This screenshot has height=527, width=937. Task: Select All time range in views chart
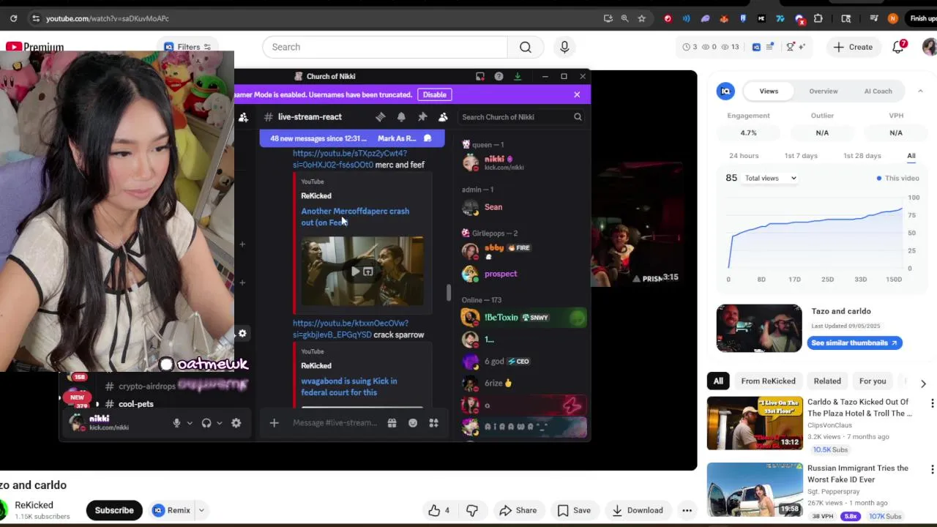coord(911,156)
